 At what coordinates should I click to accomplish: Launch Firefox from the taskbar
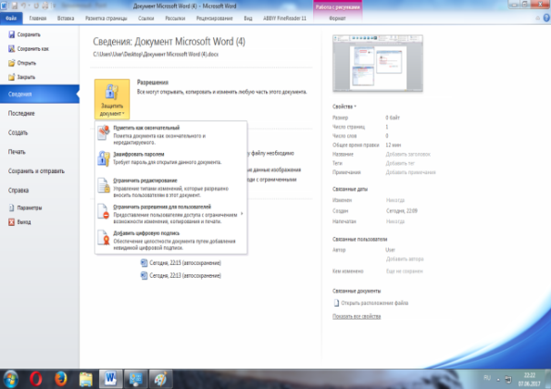pyautogui.click(x=60, y=379)
